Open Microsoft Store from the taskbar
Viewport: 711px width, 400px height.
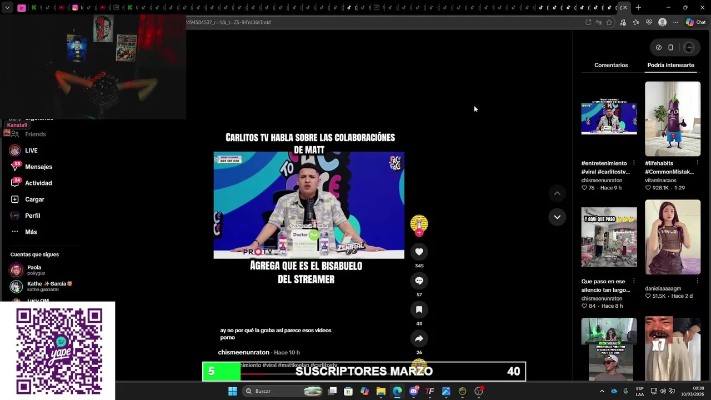tap(348, 391)
